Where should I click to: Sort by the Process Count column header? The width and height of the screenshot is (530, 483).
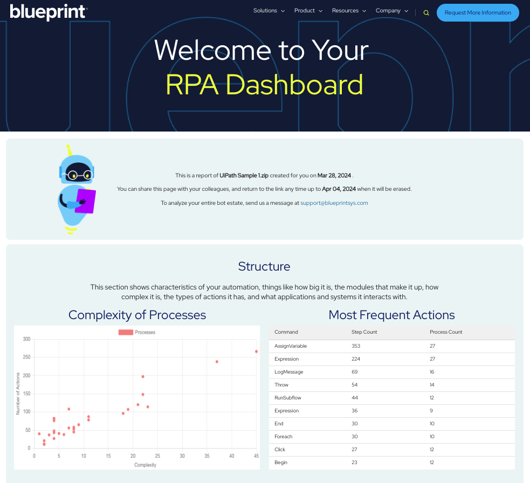point(446,332)
